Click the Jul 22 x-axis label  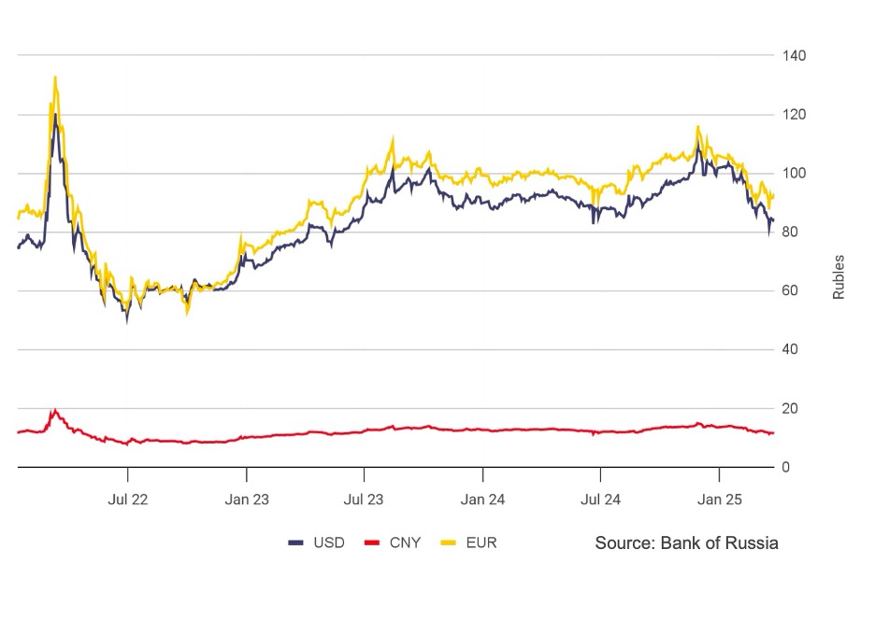pyautogui.click(x=128, y=500)
